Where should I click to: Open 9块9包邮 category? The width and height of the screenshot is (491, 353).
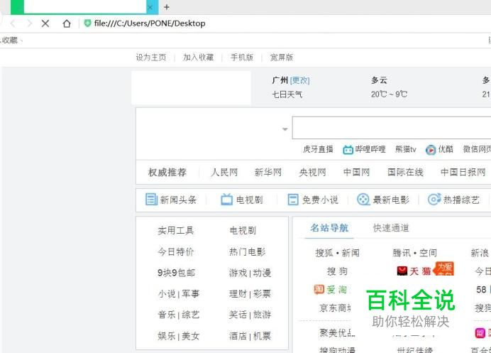[x=176, y=273]
